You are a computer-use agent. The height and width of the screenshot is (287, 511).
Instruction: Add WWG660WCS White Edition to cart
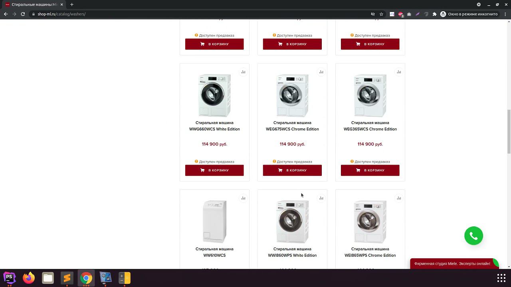tap(214, 170)
